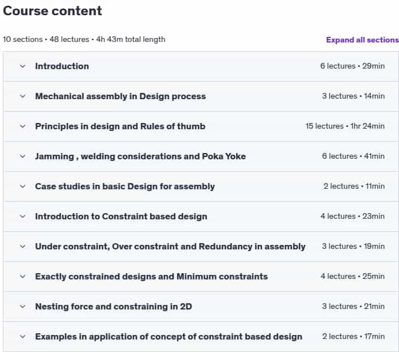The width and height of the screenshot is (399, 352).
Task: Expand Mechanical assembly in Design process chevron
Action: click(x=23, y=96)
